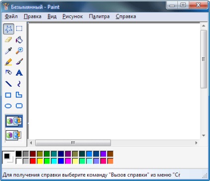Pick the dark red (maroon) swatch

click(x=33, y=154)
